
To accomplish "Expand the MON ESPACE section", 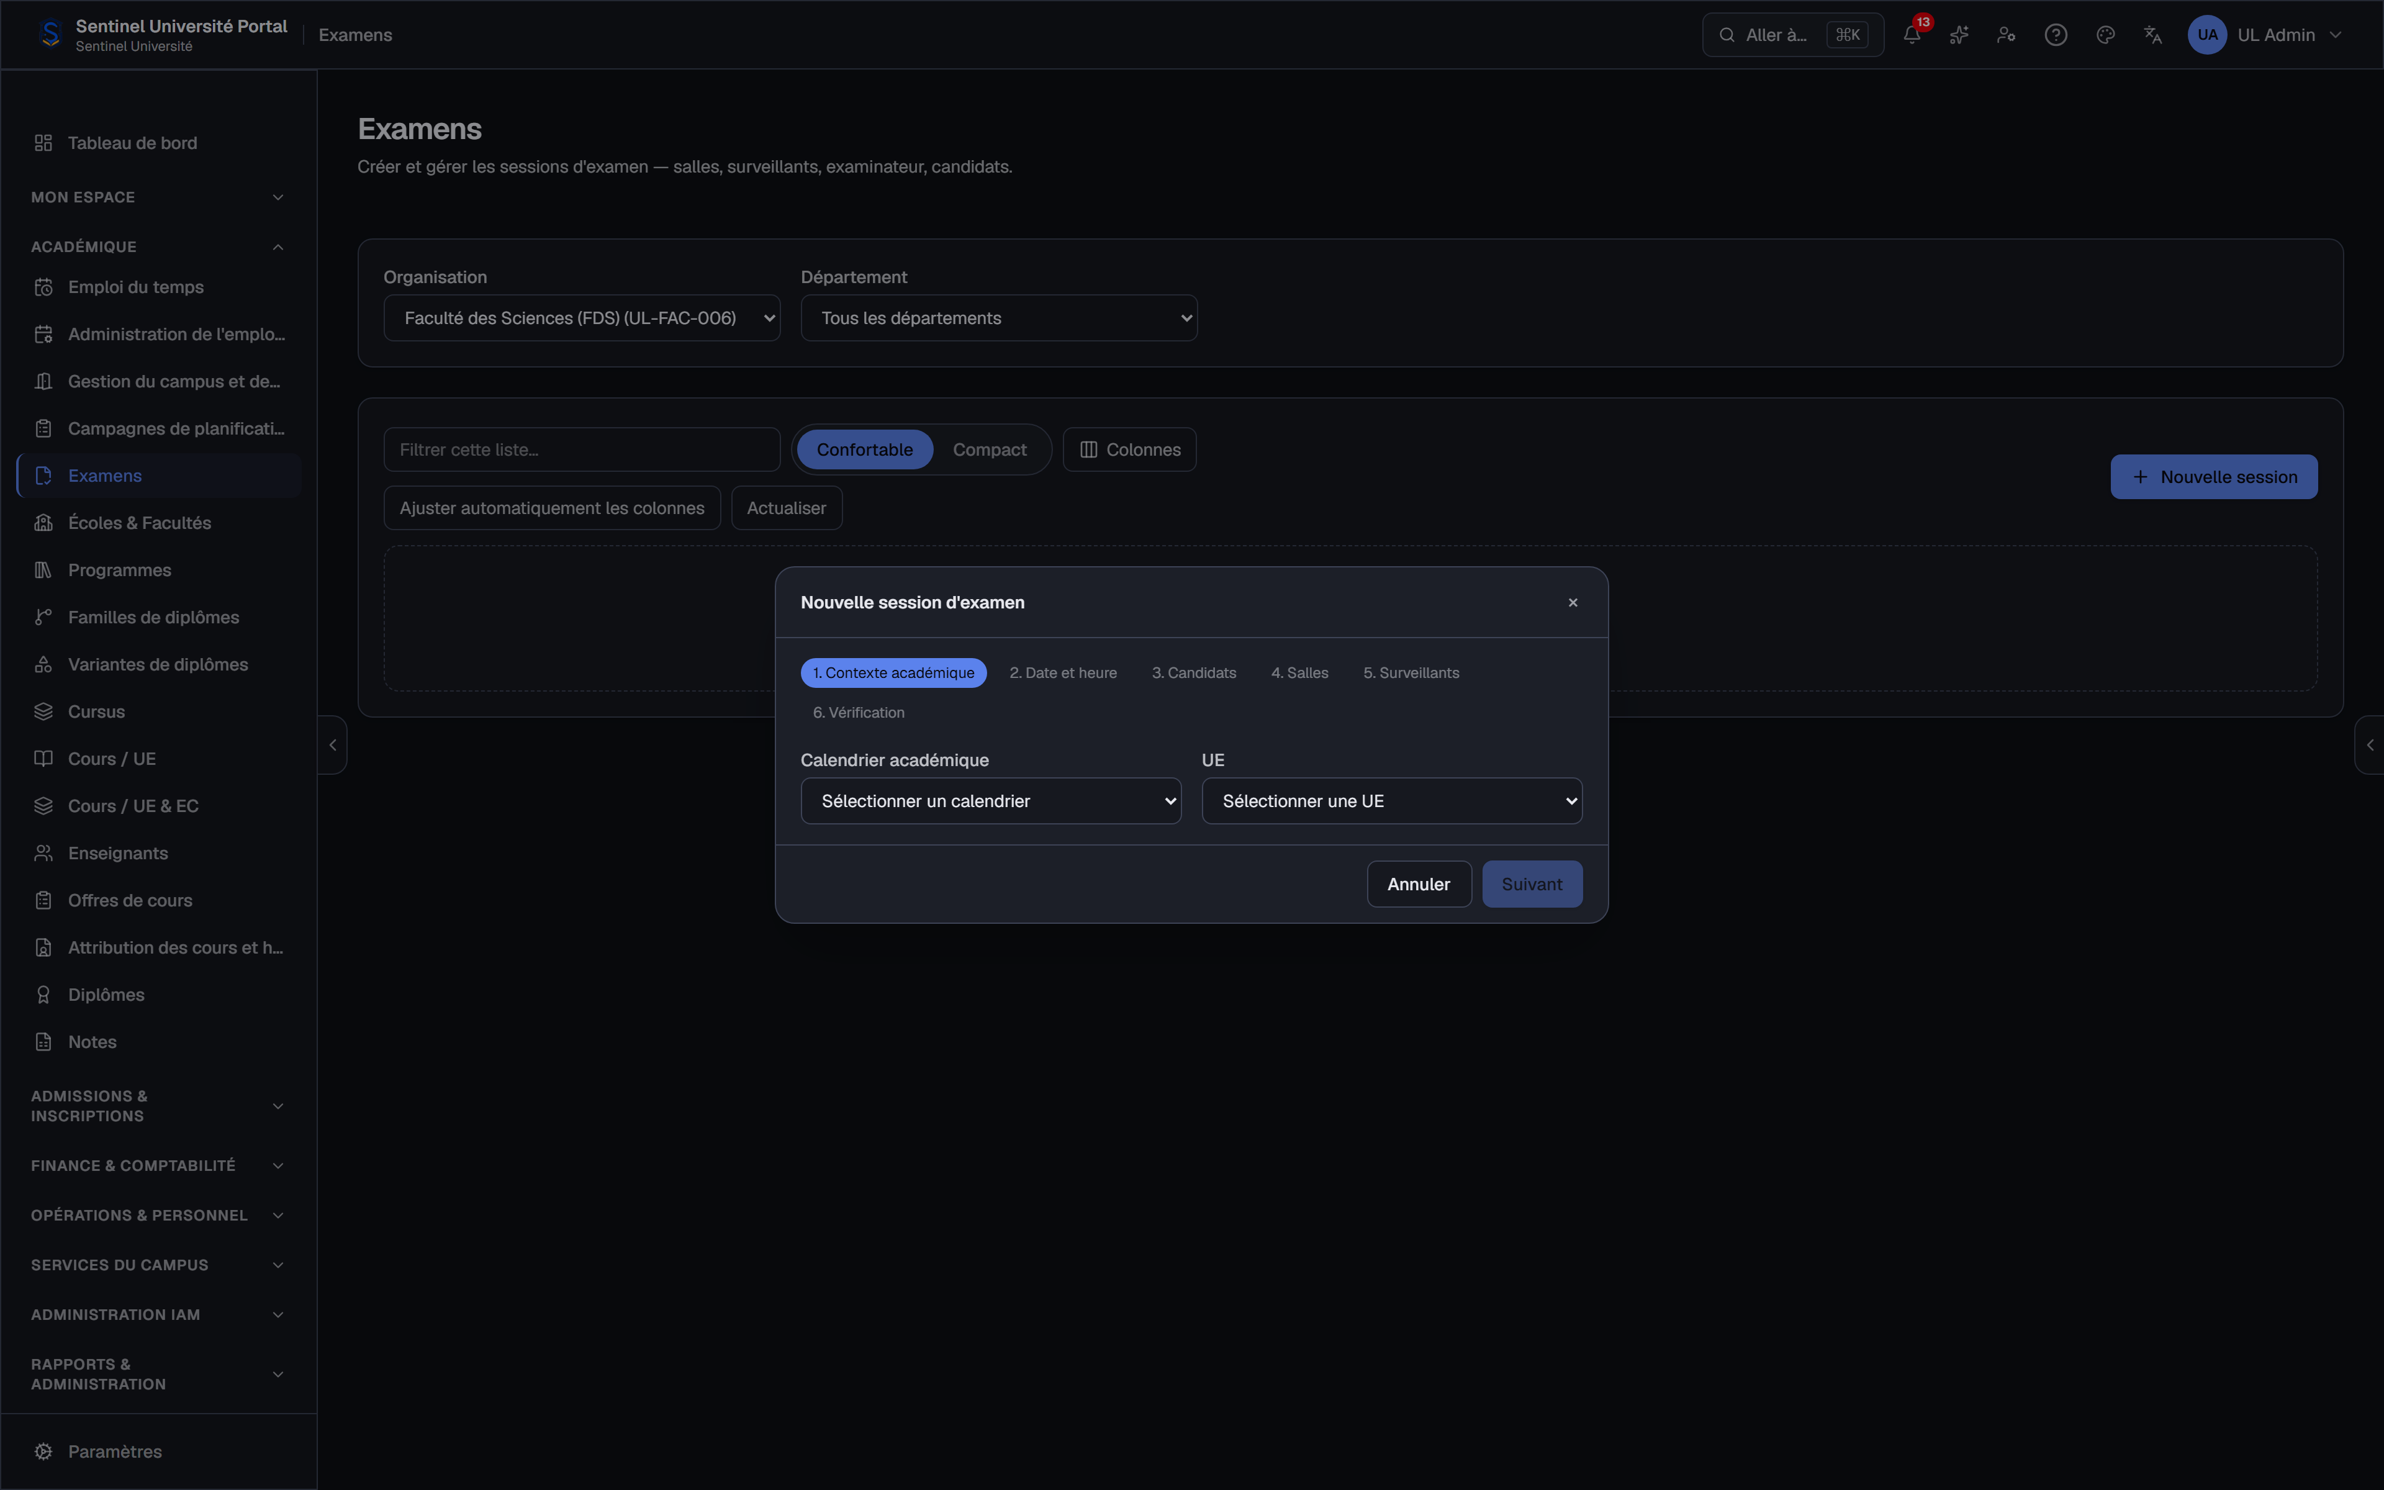I will [x=158, y=197].
